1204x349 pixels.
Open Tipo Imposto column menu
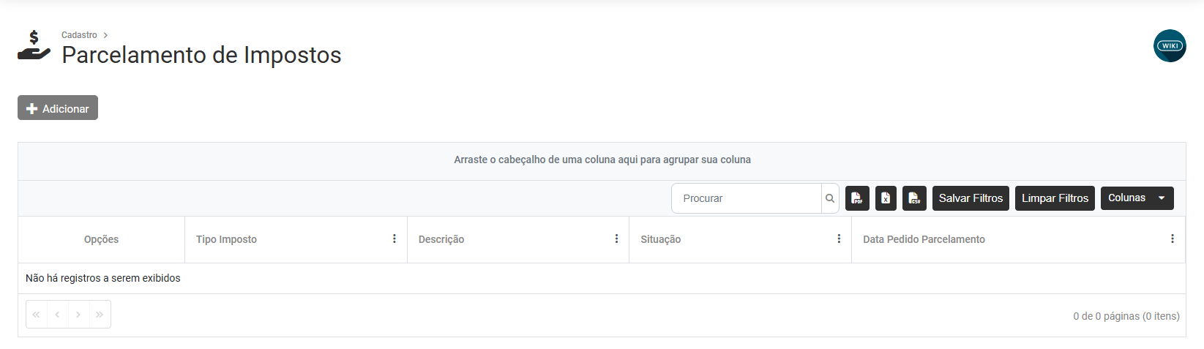point(395,239)
